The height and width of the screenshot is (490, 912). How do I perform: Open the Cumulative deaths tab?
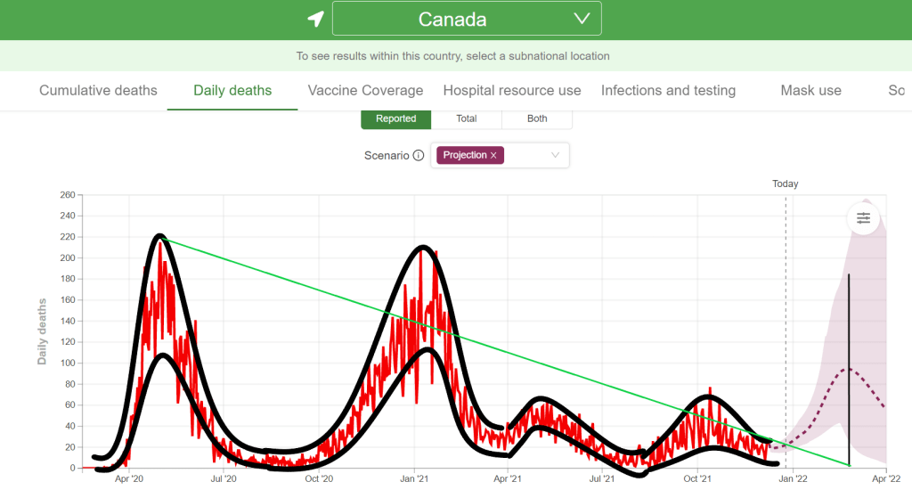point(98,90)
